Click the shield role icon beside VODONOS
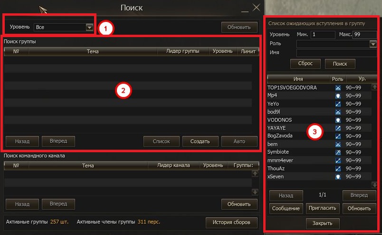This screenshot has height=235, width=382. click(338, 119)
